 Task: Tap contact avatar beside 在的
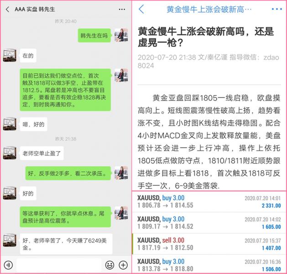click(x=10, y=56)
